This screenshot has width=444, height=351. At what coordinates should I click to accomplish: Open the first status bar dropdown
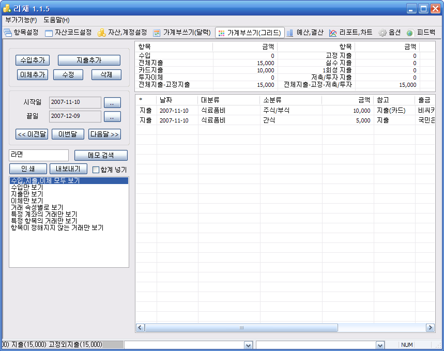(x=248, y=345)
